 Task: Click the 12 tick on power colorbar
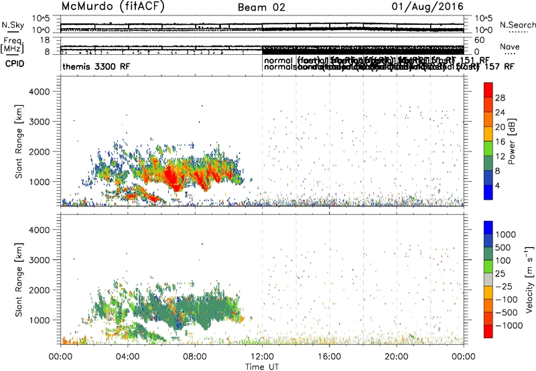click(x=500, y=157)
